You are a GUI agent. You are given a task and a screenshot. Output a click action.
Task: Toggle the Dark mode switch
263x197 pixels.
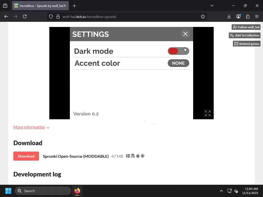point(178,51)
